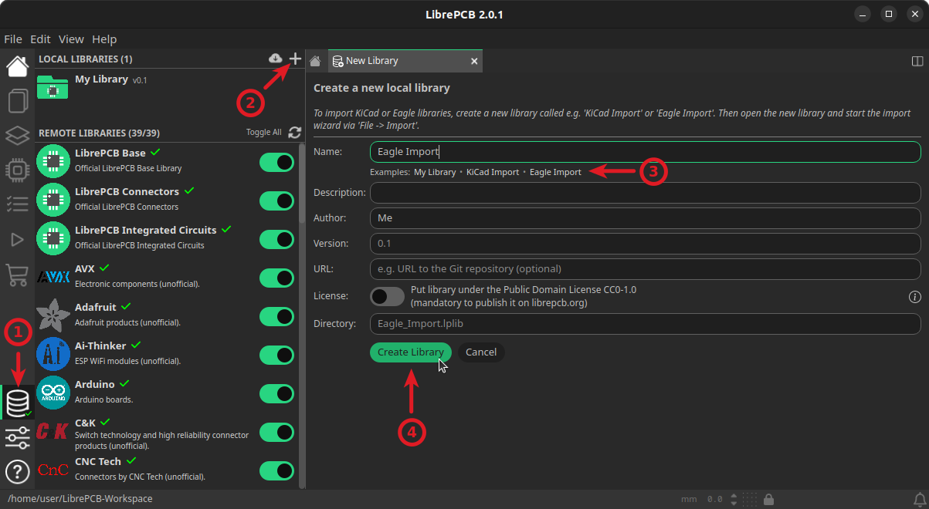Click the workspace path in status bar

point(80,499)
